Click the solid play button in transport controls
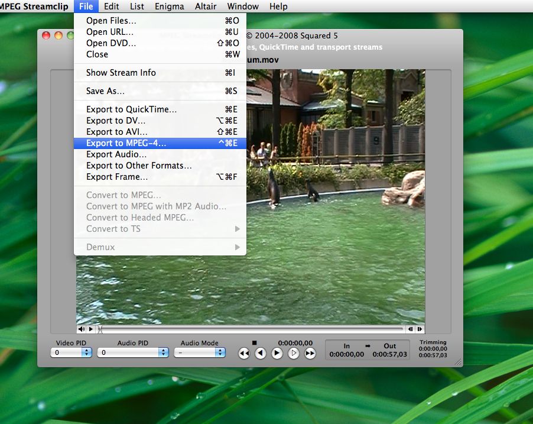Viewport: 533px width, 424px height. click(x=277, y=354)
